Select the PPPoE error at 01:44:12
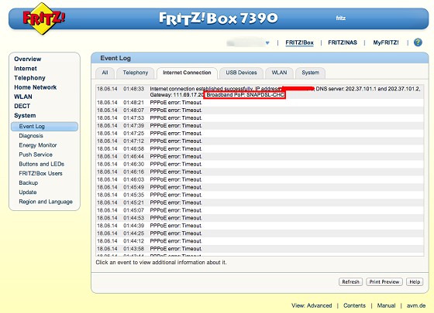The height and width of the screenshot is (313, 434). [260, 241]
